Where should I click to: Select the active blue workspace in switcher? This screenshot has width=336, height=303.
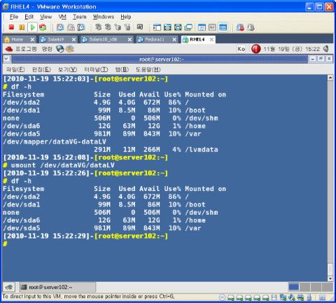click(x=293, y=287)
